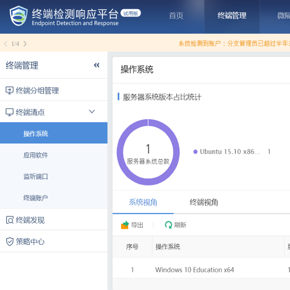Image resolution: width=290 pixels, height=290 pixels.
Task: Click the 终端清点 monitor icon
Action: point(9,112)
